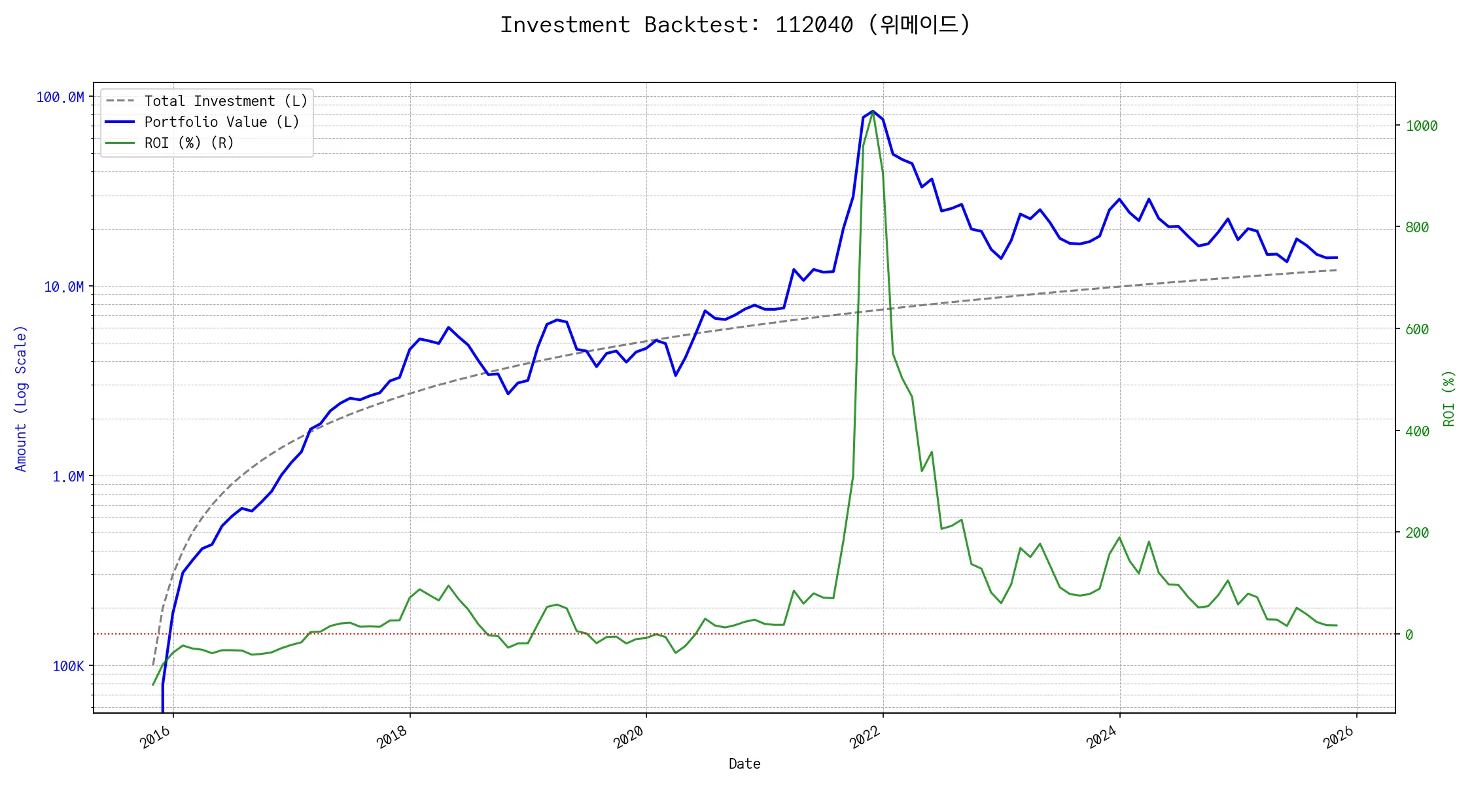
Task: Click the chart title text
Action: tap(735, 25)
